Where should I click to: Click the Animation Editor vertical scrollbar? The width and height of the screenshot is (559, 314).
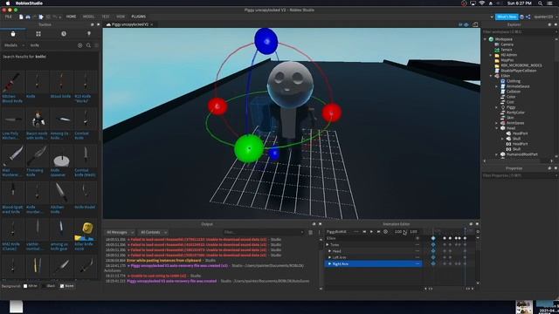click(478, 260)
